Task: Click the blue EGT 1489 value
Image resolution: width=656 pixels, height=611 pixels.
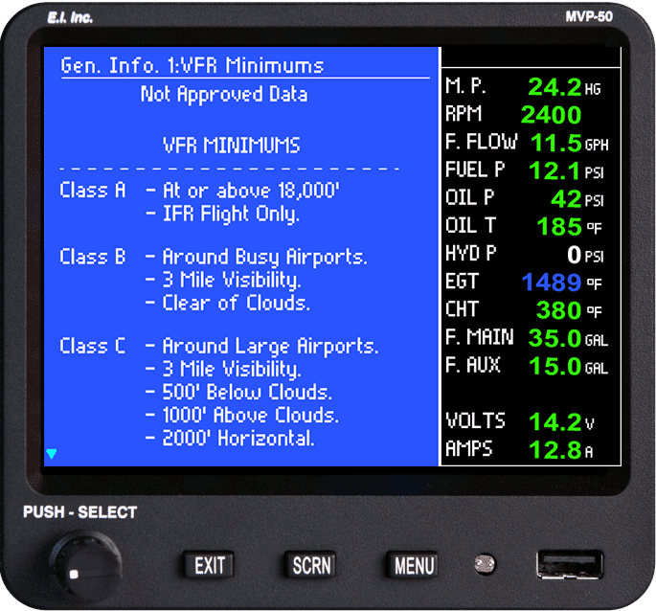Action: [552, 282]
